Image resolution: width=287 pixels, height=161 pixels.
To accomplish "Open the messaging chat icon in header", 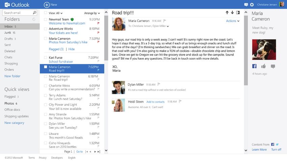I will coord(246,5).
